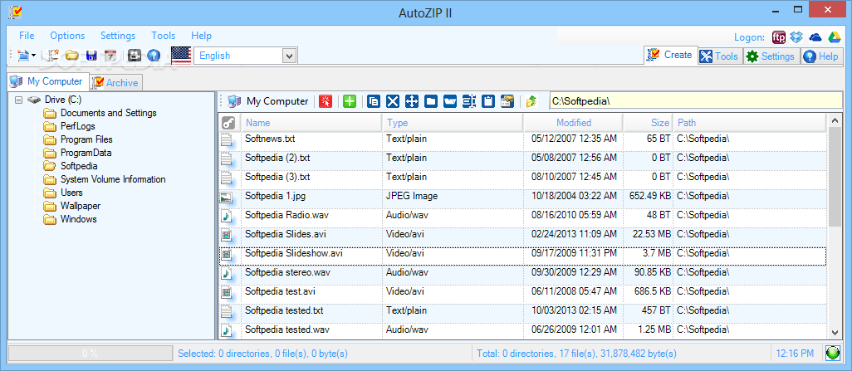Select Documents and Settings folder
Viewport: 852px width, 371px height.
(x=108, y=113)
